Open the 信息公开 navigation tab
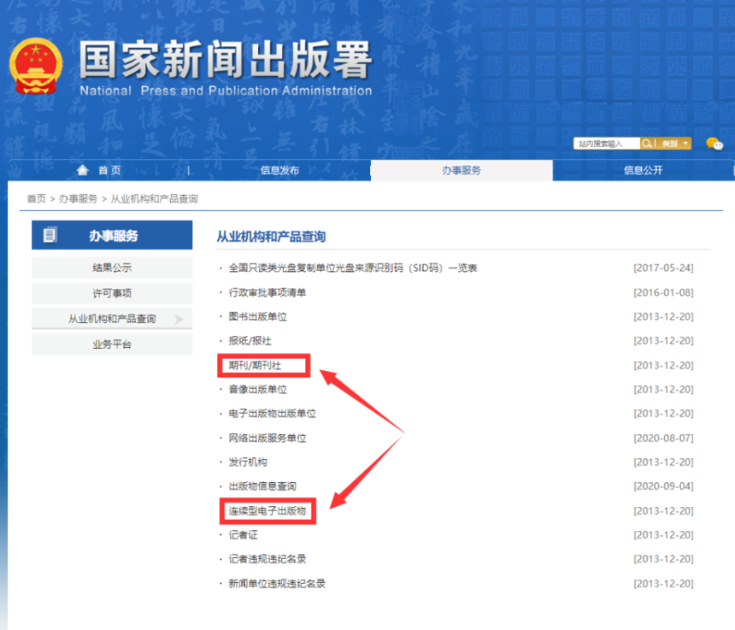 click(x=643, y=170)
